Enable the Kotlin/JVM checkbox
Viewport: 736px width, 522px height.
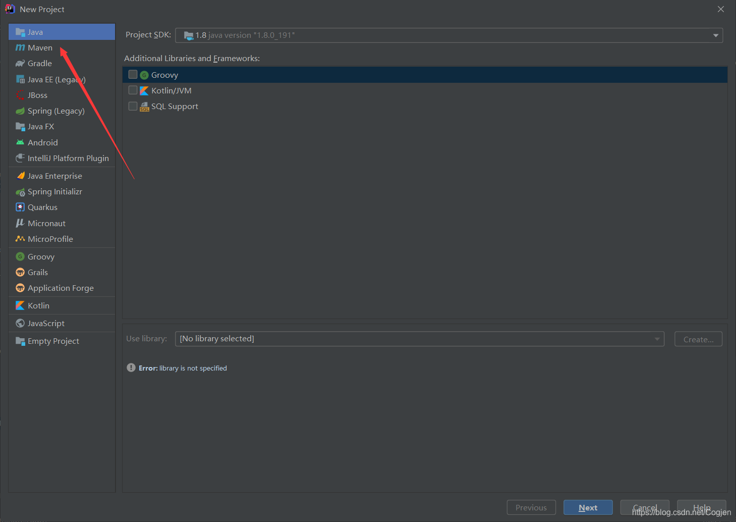133,90
